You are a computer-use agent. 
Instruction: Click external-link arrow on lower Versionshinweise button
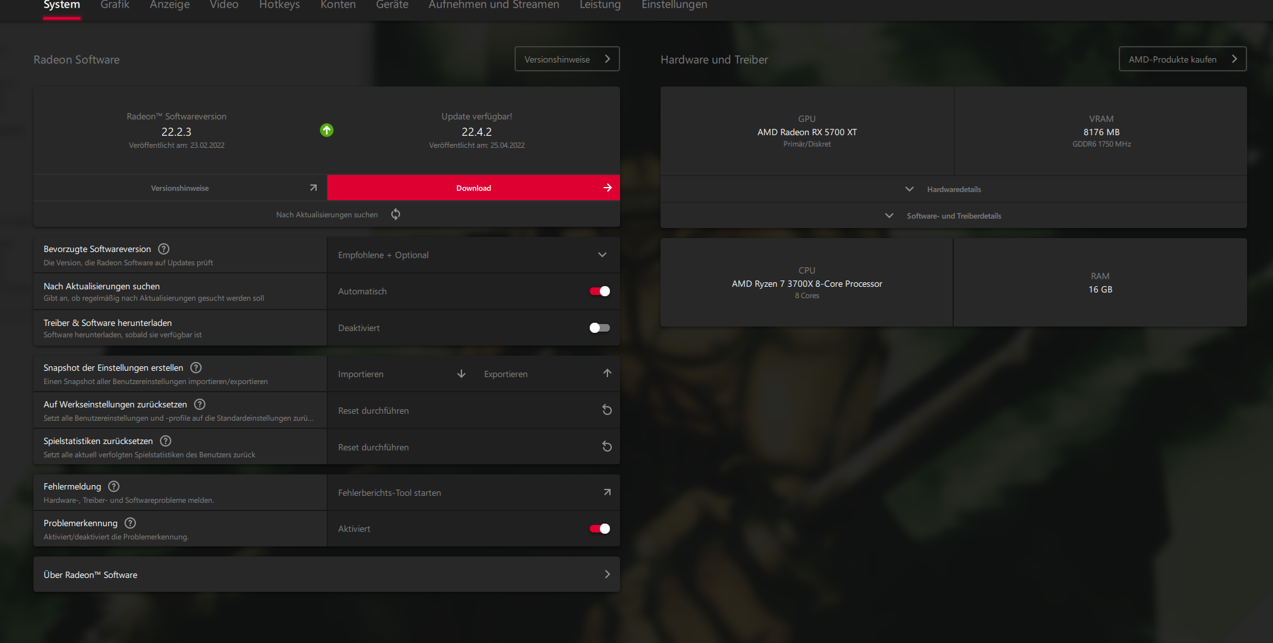point(313,188)
